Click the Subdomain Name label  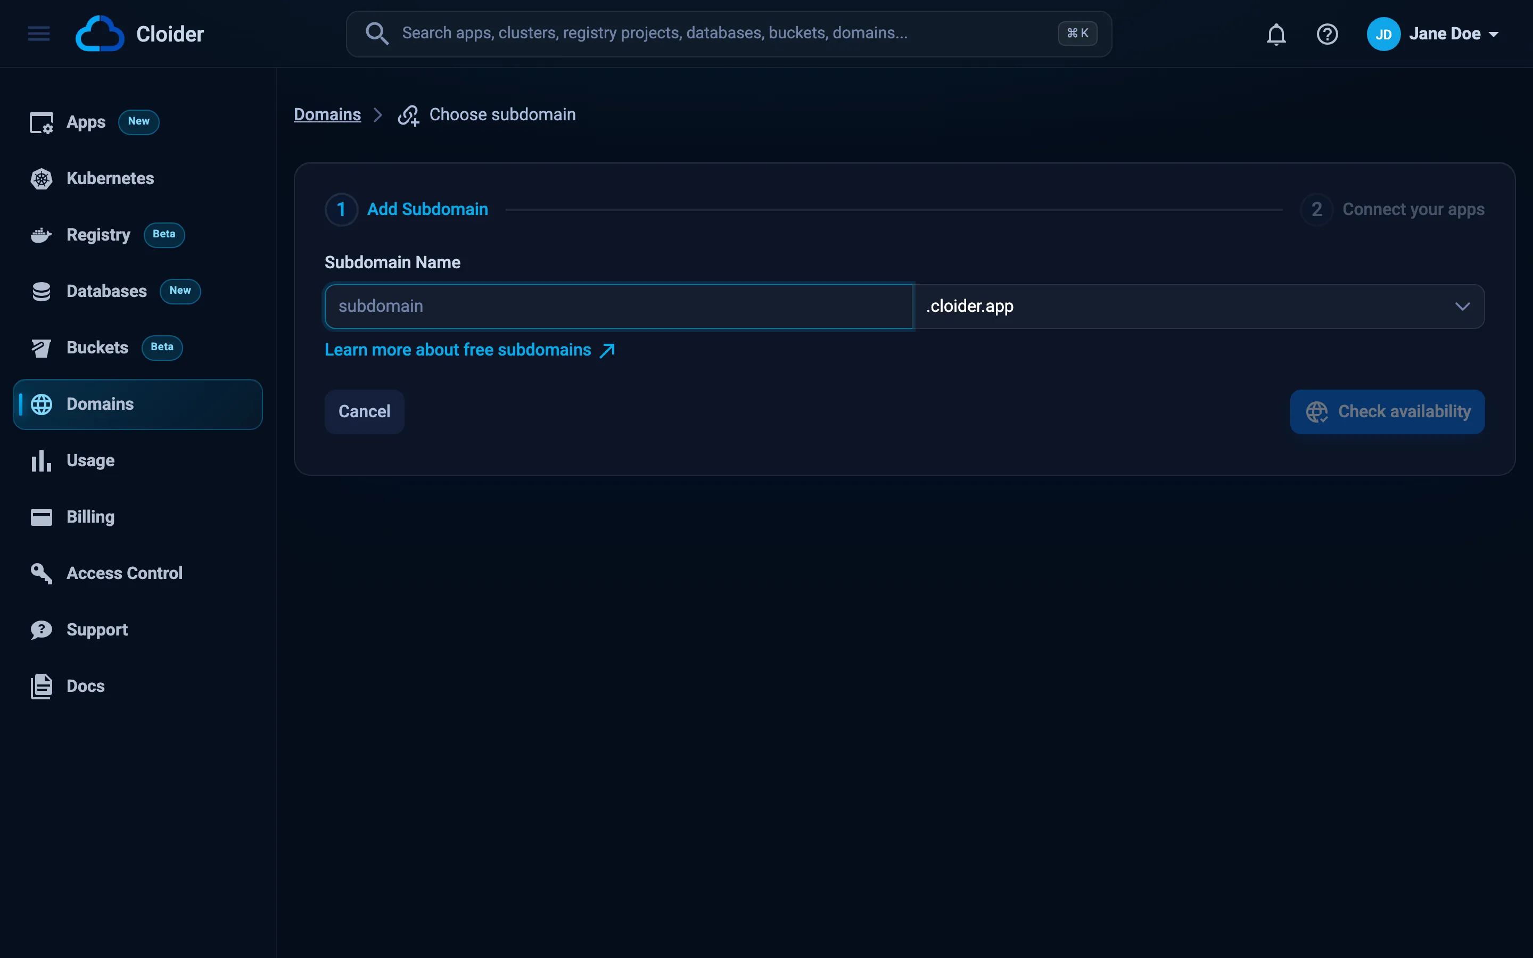pyautogui.click(x=392, y=262)
